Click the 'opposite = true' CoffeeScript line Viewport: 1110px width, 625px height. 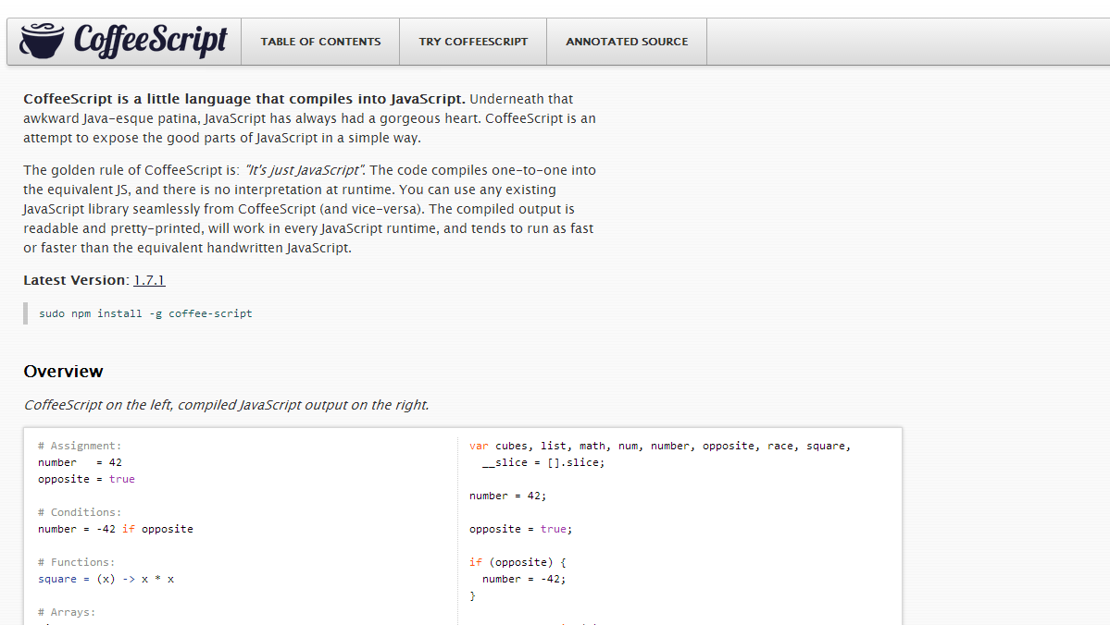tap(86, 479)
